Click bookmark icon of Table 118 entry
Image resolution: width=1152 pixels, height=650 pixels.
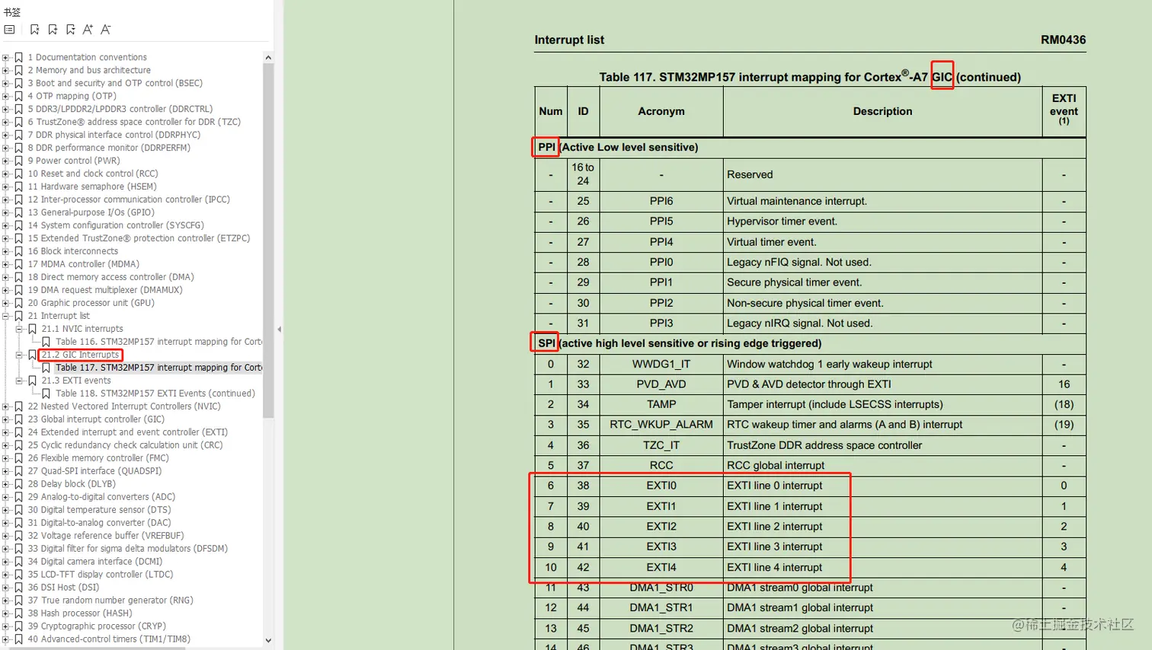pyautogui.click(x=46, y=394)
